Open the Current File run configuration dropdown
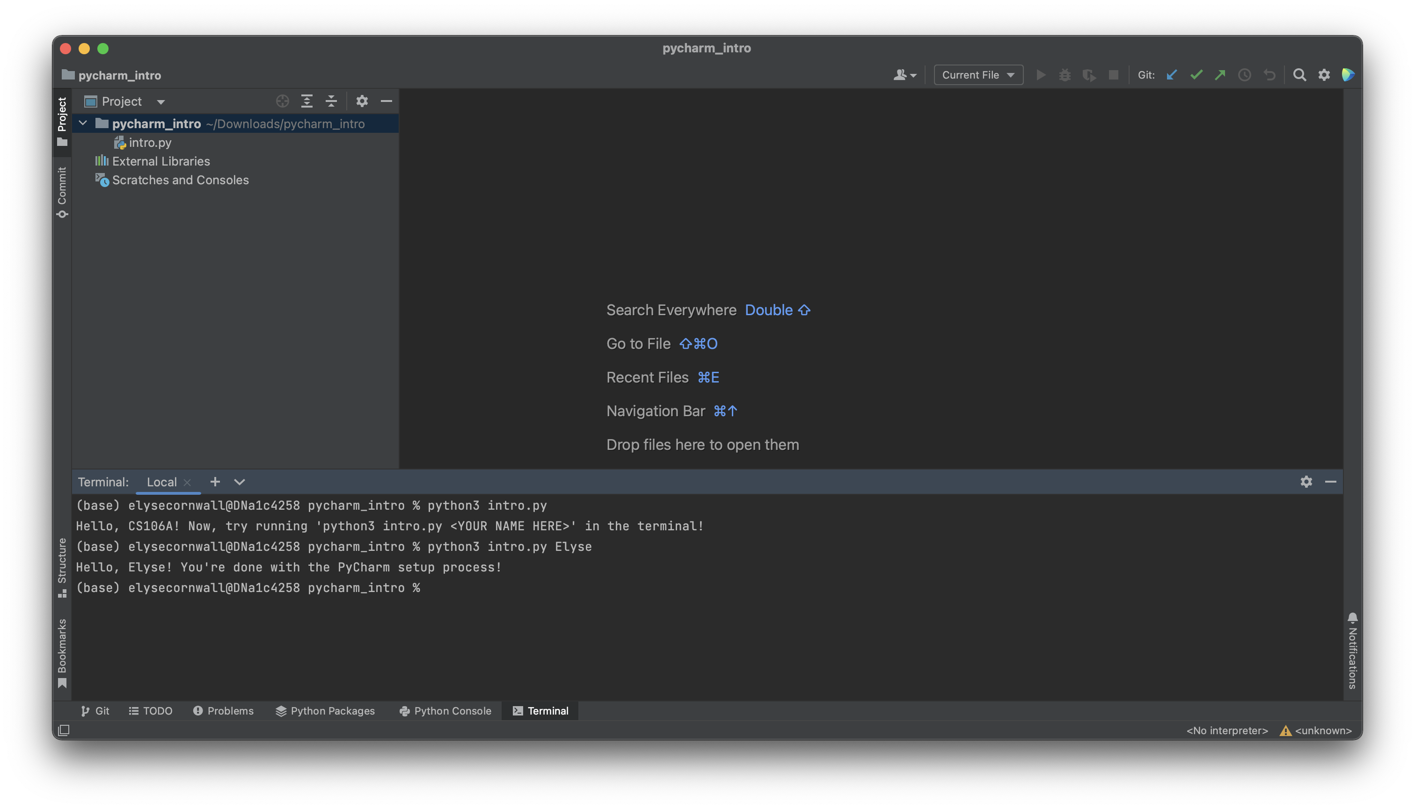This screenshot has height=809, width=1415. click(978, 75)
